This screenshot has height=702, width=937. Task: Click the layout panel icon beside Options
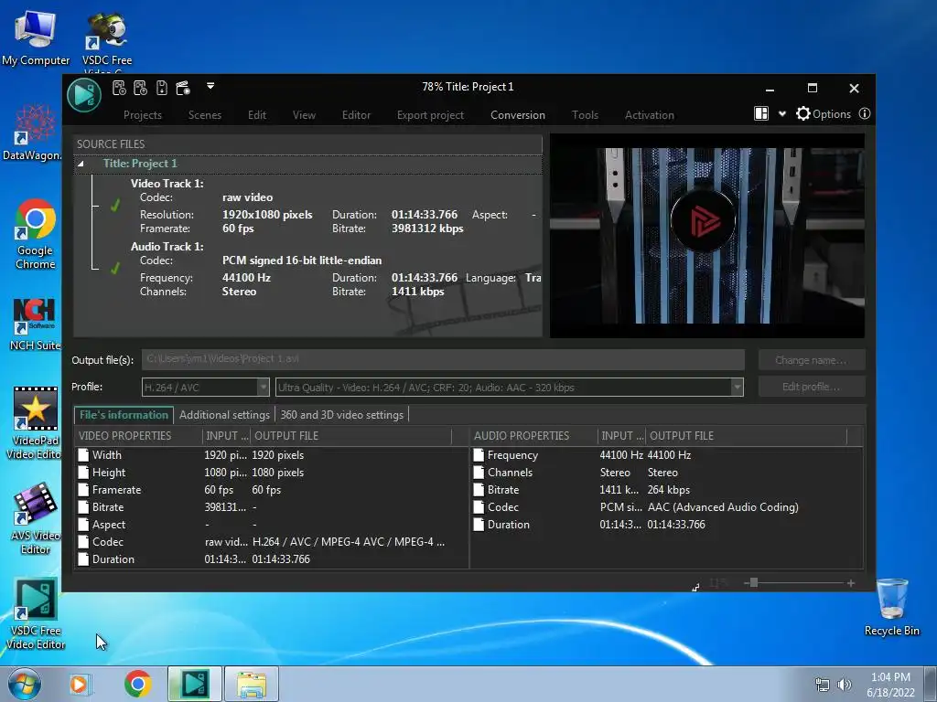click(761, 113)
